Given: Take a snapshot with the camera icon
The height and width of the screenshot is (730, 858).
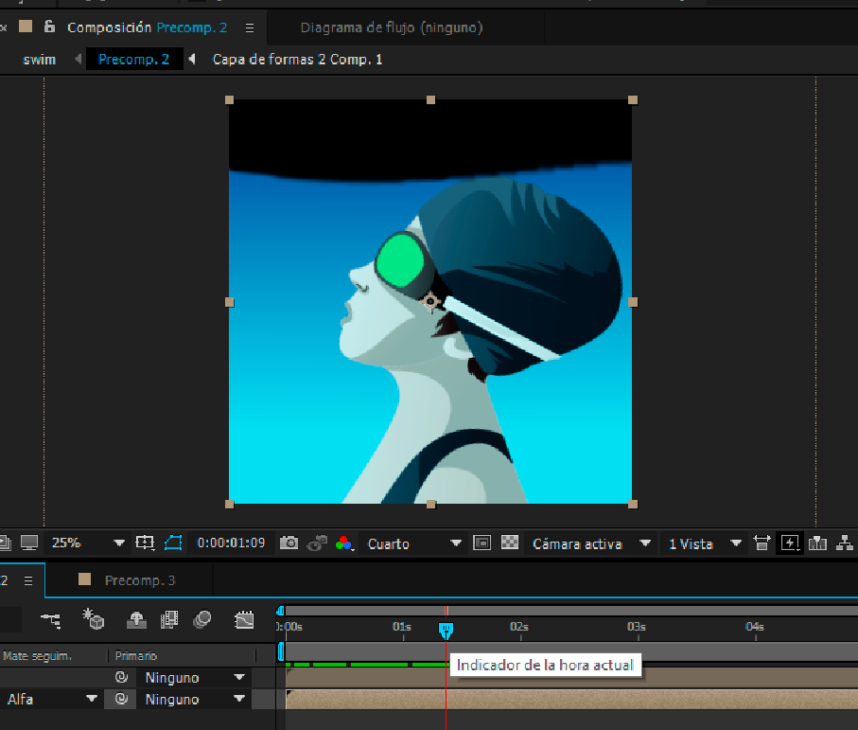Looking at the screenshot, I should [289, 543].
